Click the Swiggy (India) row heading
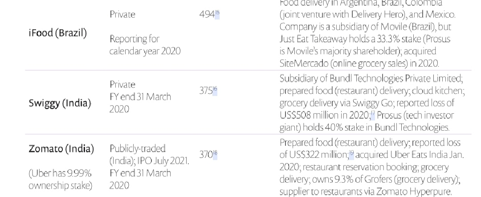481x197 pixels. pyautogui.click(x=60, y=103)
